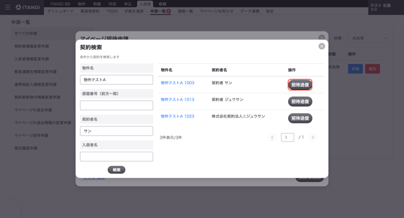Open マイページお知らせ menu item

click(216, 11)
